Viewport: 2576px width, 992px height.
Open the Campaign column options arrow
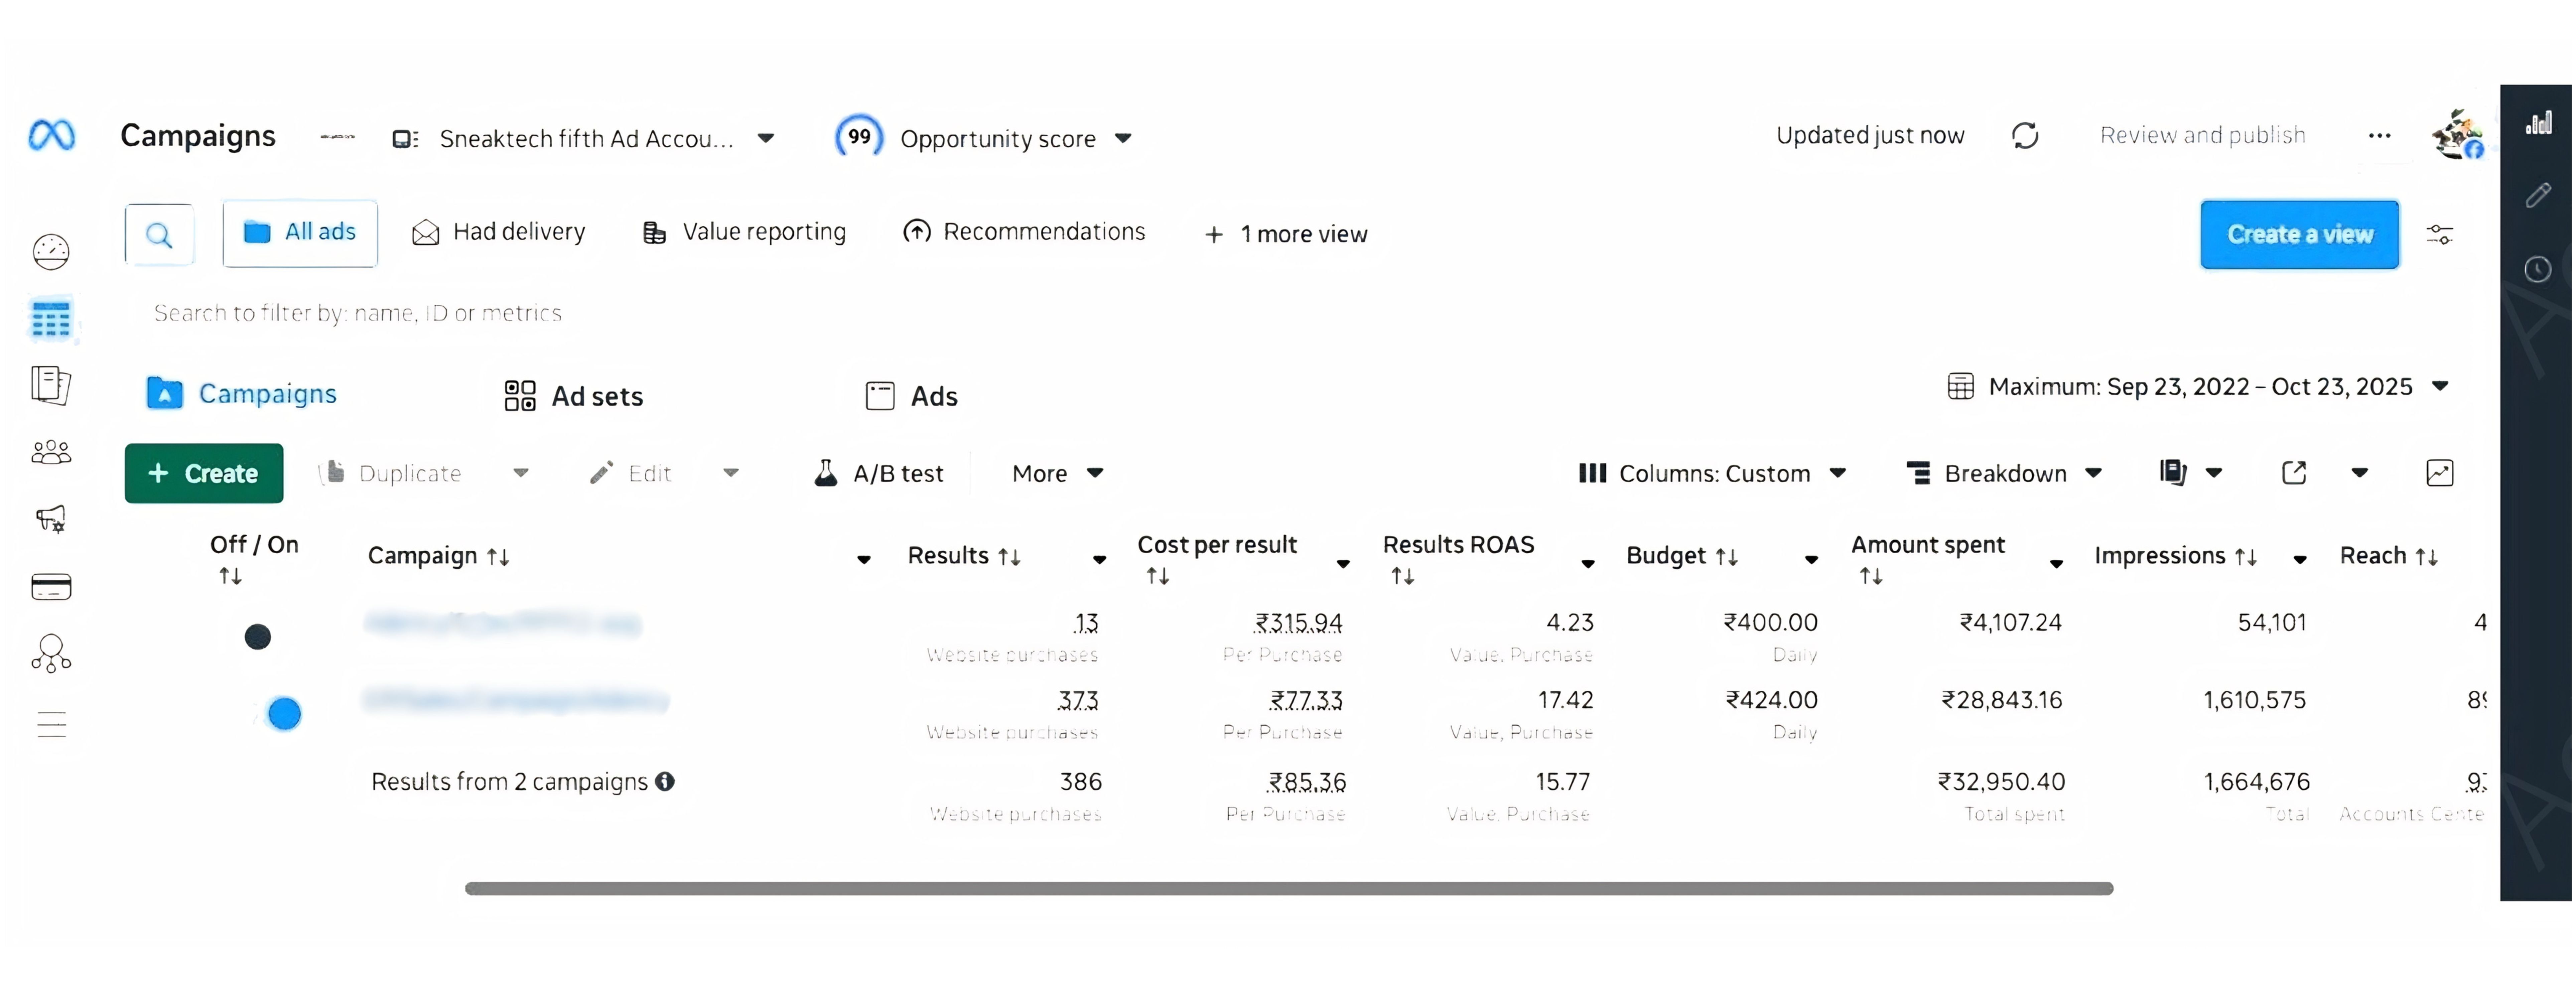click(x=864, y=560)
